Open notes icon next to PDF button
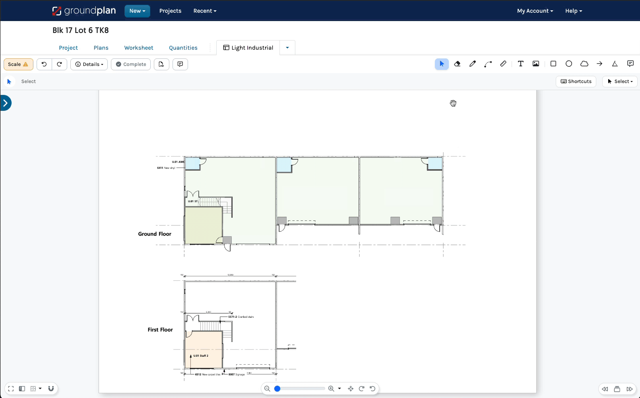Viewport: 640px width, 398px height. point(180,64)
